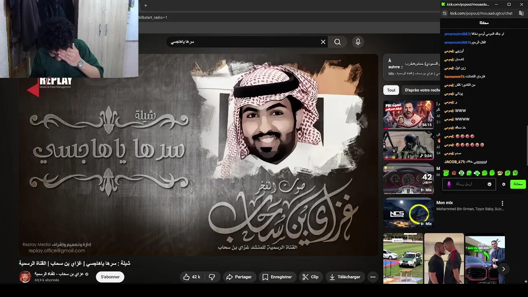The image size is (528, 297).
Task: Save the video with Enregistrer
Action: click(277, 277)
